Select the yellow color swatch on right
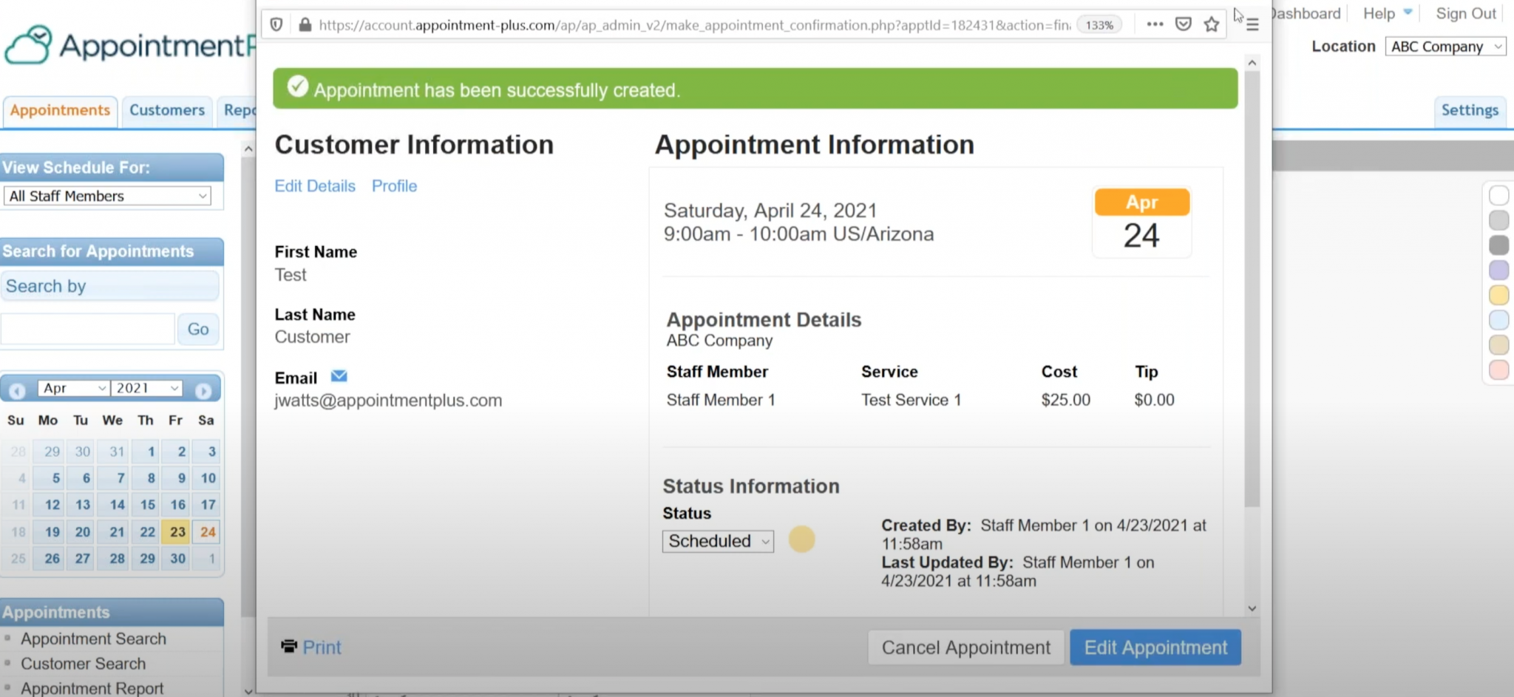 click(1498, 295)
